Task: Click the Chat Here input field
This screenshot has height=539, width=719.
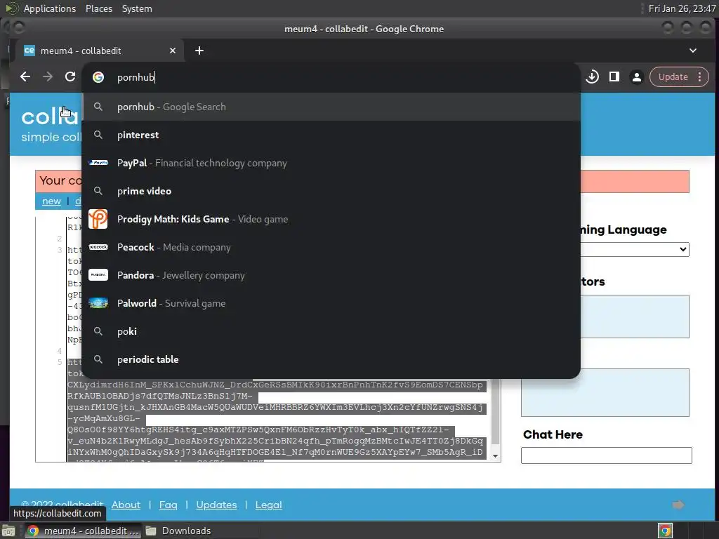Action: click(x=606, y=455)
